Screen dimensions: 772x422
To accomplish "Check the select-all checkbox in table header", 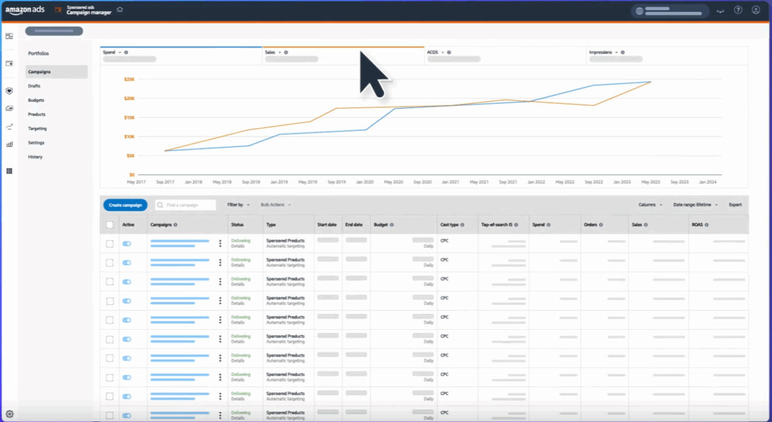I will (x=109, y=224).
